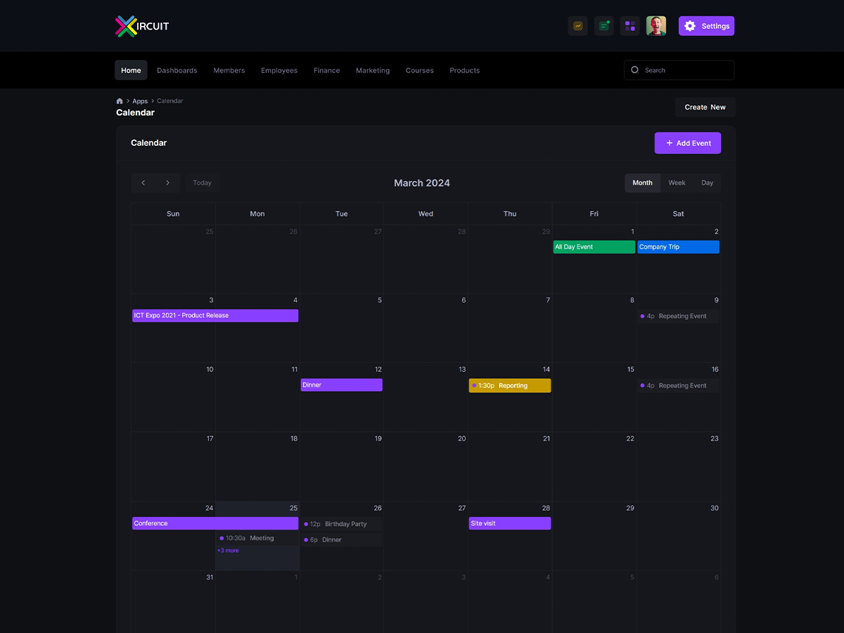Open the Conference event
The image size is (844, 633).
tap(215, 523)
